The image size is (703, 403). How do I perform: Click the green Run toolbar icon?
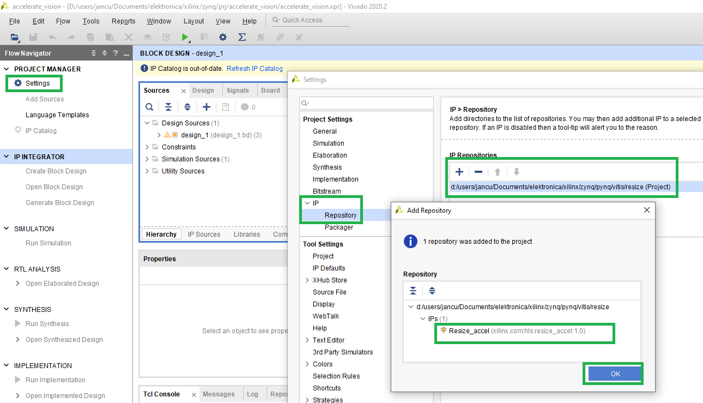click(x=185, y=37)
